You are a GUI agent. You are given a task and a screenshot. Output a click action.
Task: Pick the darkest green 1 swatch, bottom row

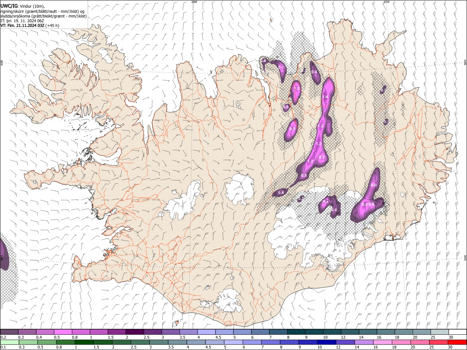pyautogui.click(x=84, y=342)
